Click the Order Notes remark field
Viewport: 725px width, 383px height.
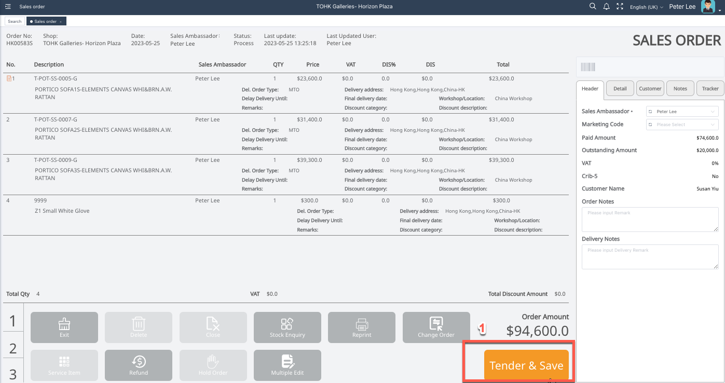pos(650,220)
